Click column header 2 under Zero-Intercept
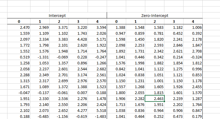220x119 pixels. pyautogui.click(x=155, y=21)
